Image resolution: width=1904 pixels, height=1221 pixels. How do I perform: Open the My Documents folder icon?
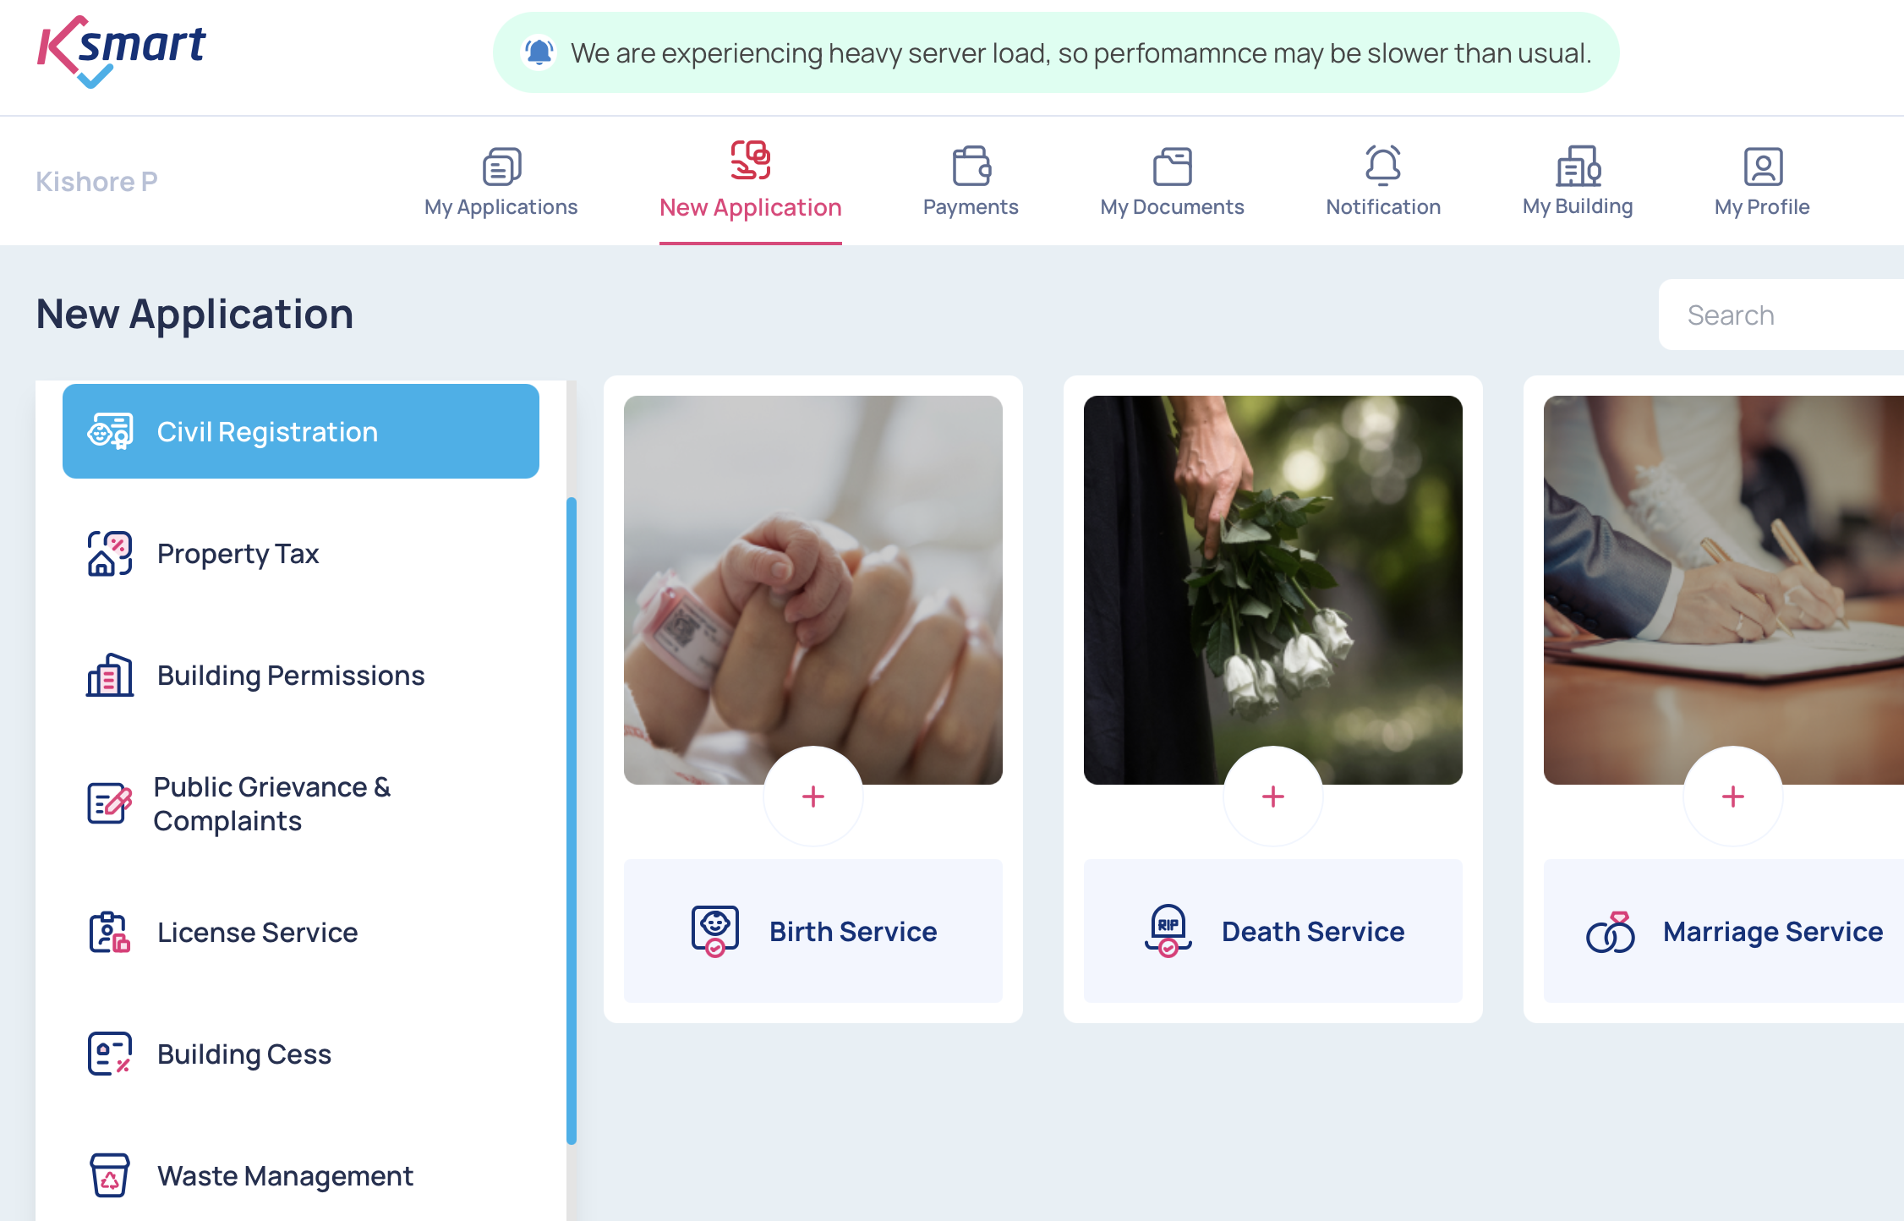(1172, 167)
